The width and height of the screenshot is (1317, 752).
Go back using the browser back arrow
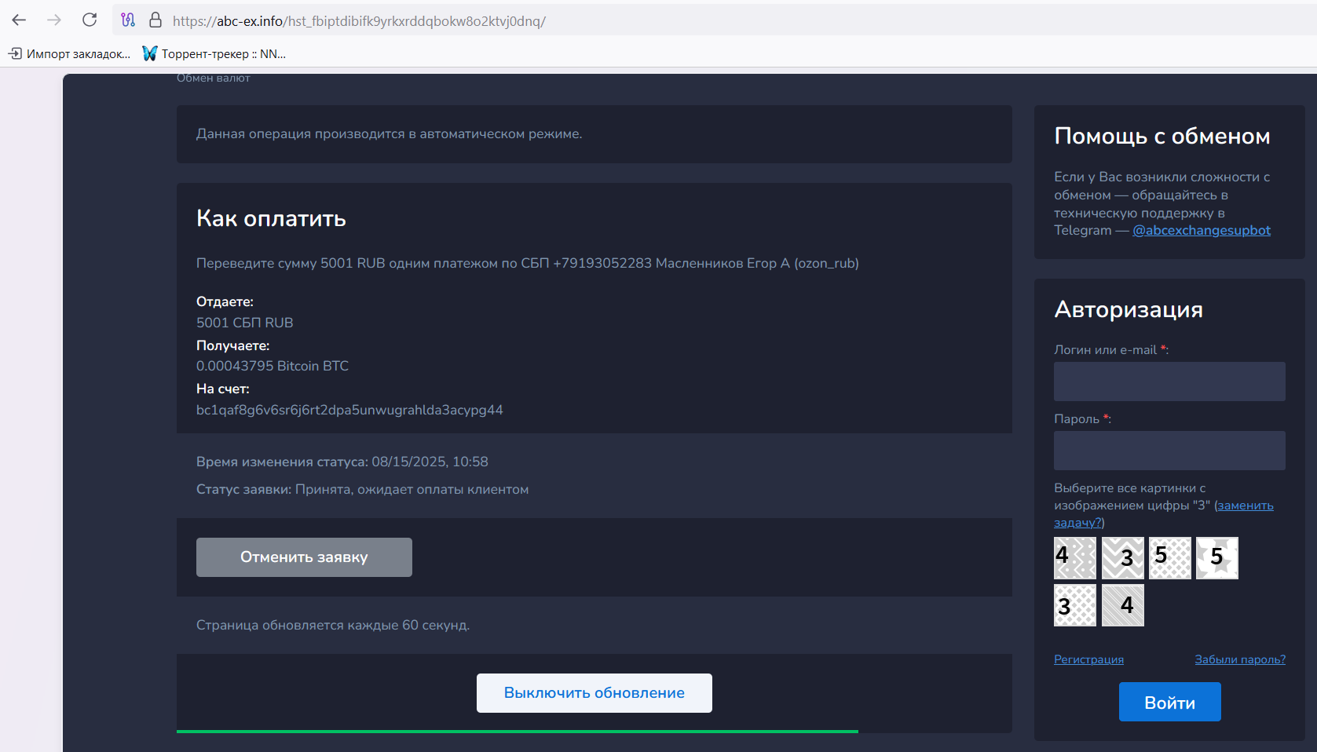[19, 20]
